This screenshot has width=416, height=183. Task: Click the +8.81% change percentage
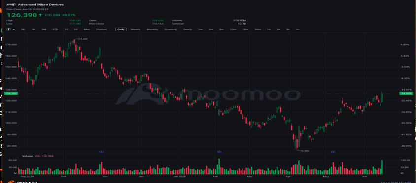[69, 15]
